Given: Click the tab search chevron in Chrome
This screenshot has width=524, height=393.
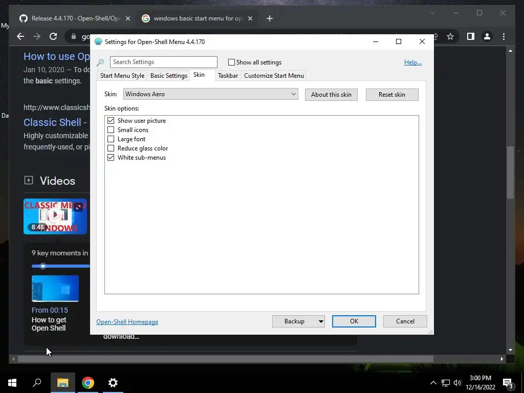Looking at the screenshot, I should pyautogui.click(x=432, y=13).
